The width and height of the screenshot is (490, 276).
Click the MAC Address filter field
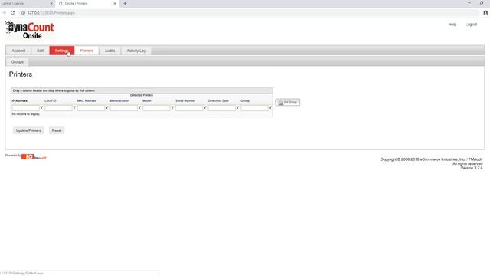pos(91,108)
